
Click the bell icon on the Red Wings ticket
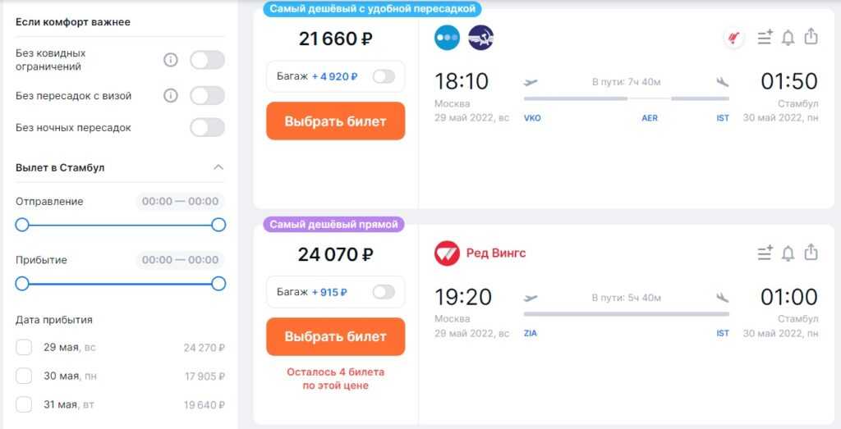(x=788, y=253)
